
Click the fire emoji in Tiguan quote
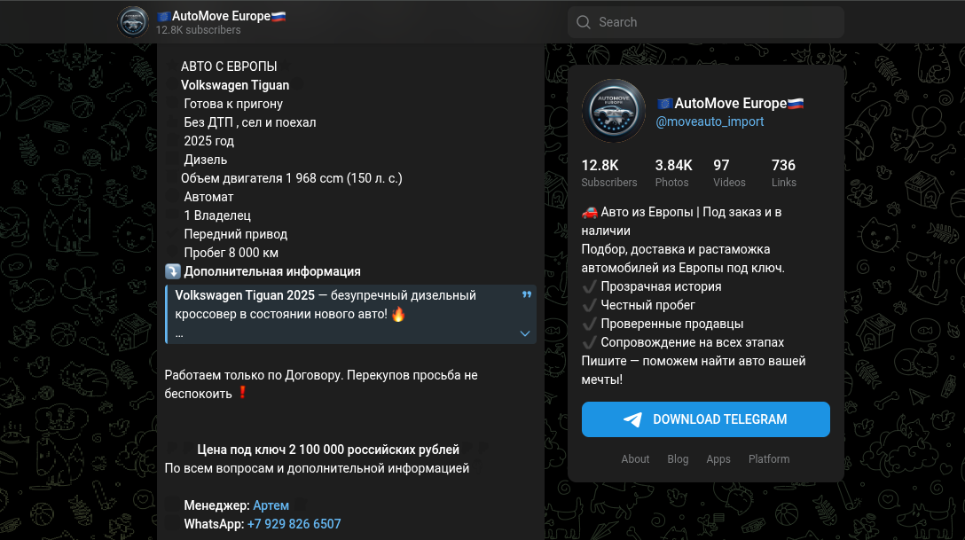398,314
